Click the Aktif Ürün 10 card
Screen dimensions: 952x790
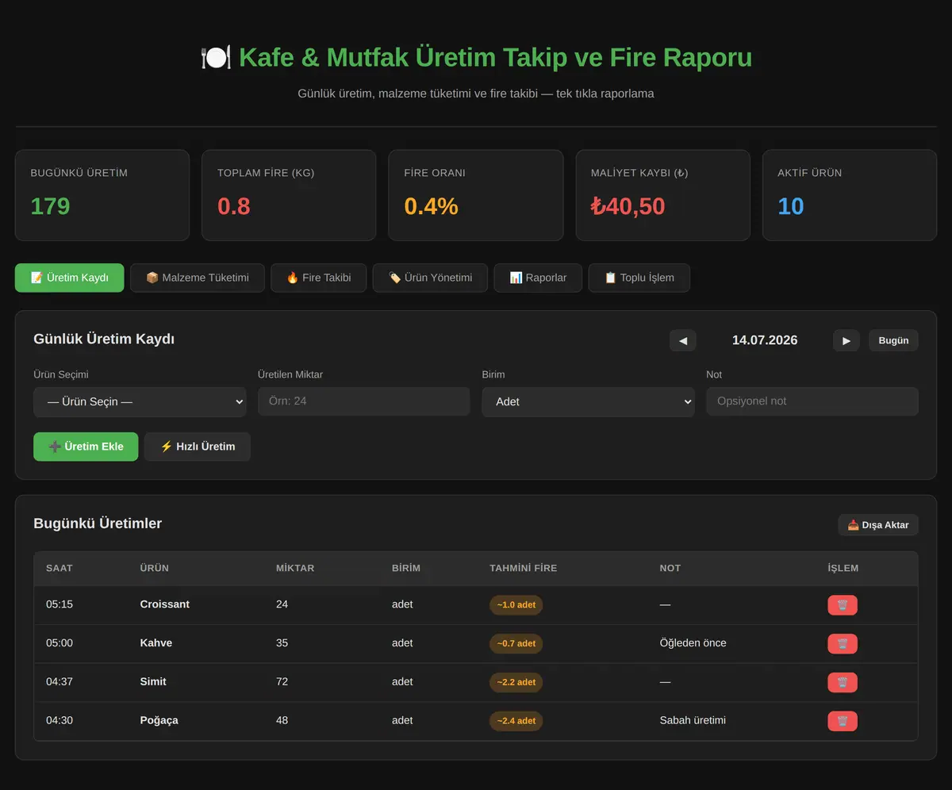coord(850,195)
